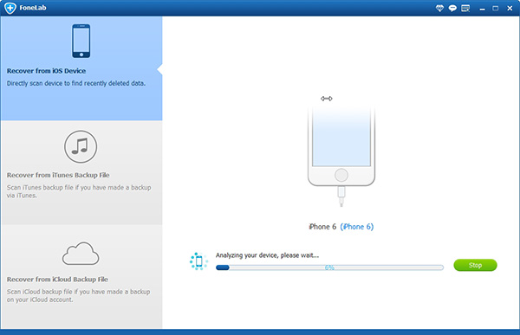Click 'Scan iTunes backup file' description text

(x=79, y=191)
